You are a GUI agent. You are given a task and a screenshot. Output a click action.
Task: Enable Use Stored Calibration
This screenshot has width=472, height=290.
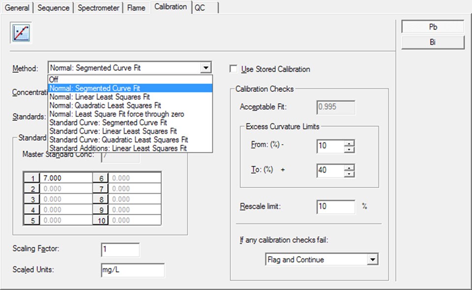pyautogui.click(x=234, y=69)
